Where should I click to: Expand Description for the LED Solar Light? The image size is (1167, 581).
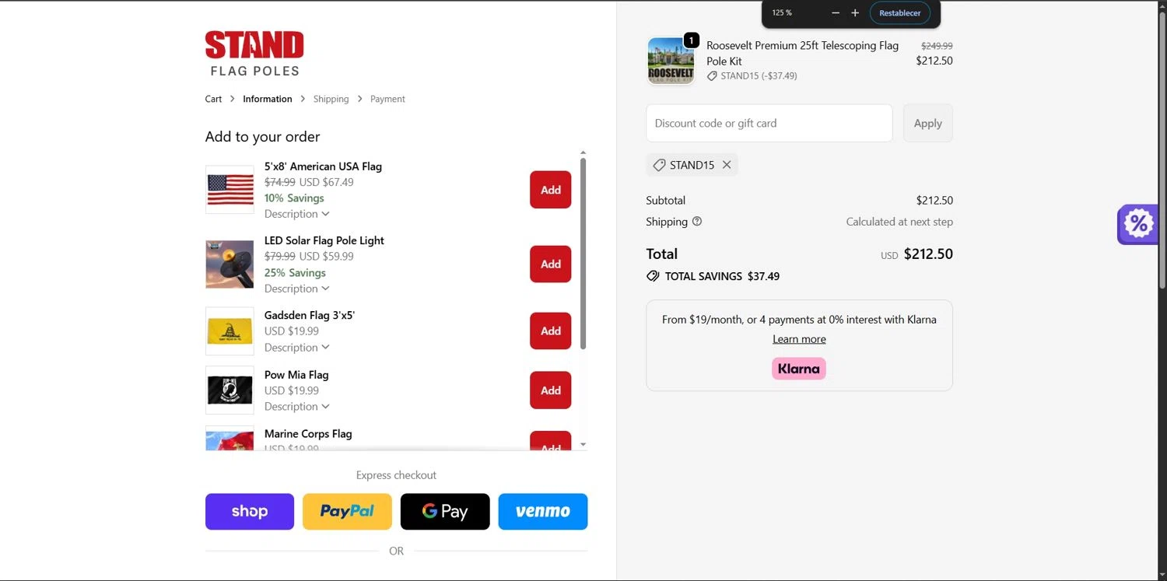(x=297, y=289)
